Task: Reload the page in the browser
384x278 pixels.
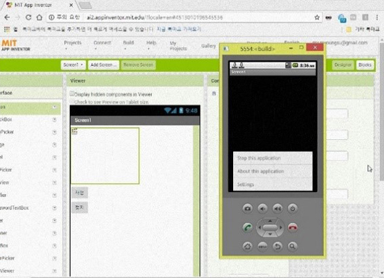Action: (x=28, y=17)
